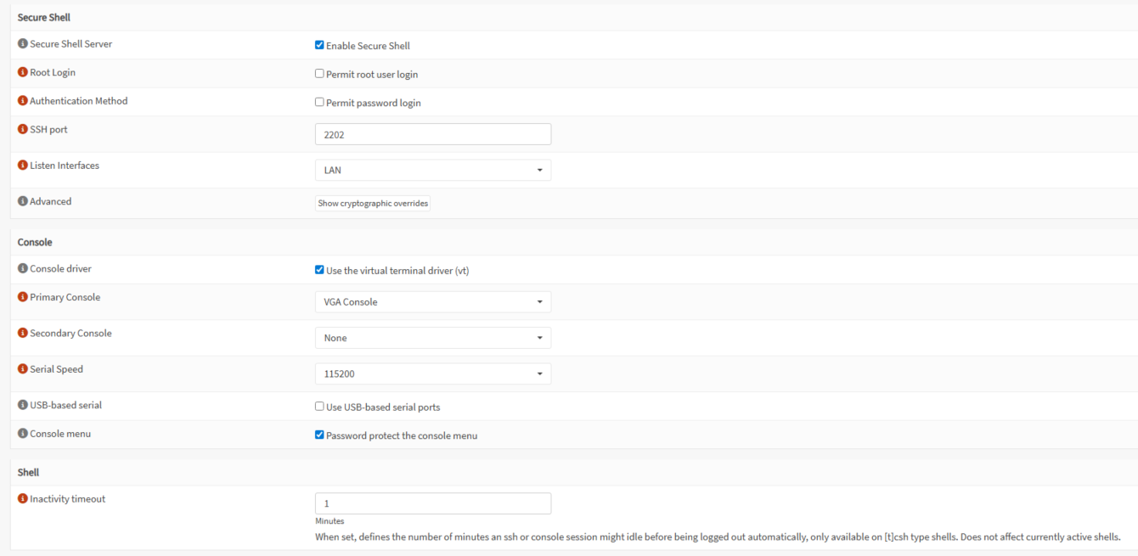1138x556 pixels.
Task: Open the Listen Interfaces LAN dropdown
Action: 433,171
